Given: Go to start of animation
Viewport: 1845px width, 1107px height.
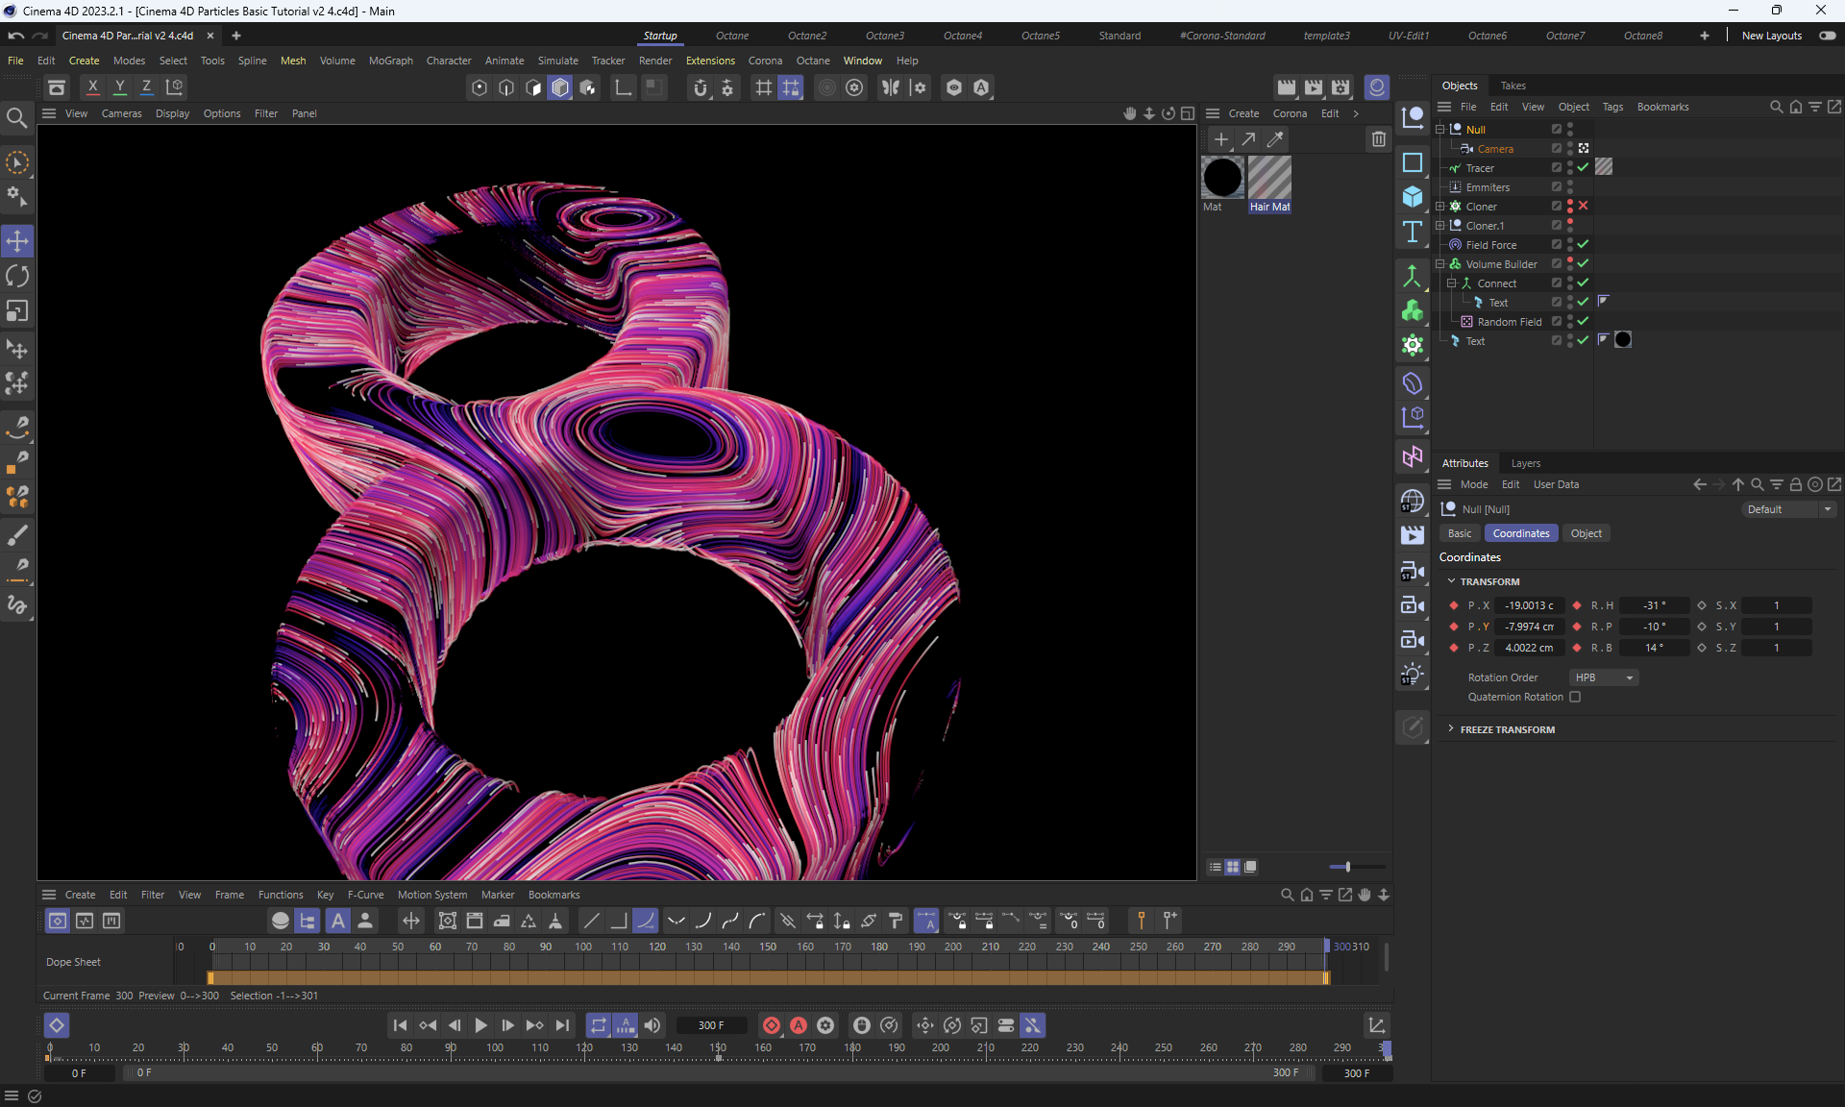Looking at the screenshot, I should coord(400,1025).
